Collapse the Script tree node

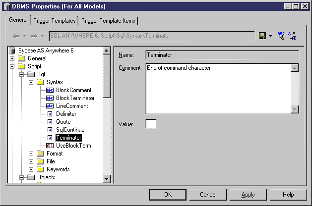(x=12, y=66)
